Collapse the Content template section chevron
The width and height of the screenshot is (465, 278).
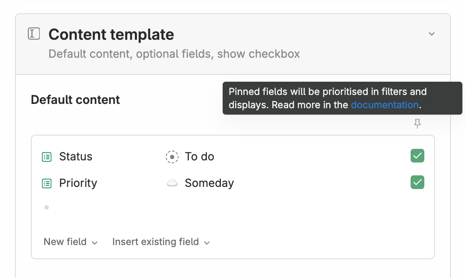click(432, 34)
